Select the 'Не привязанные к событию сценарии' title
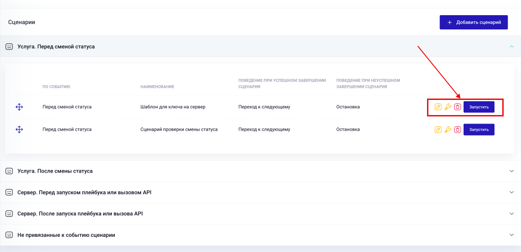 click(x=66, y=235)
